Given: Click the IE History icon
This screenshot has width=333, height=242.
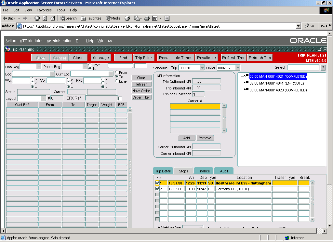Looking at the screenshot, I should pyautogui.click(x=127, y=18).
